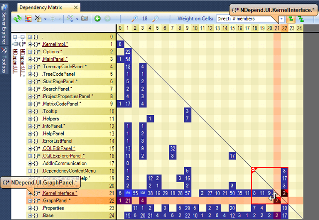The image size is (319, 220).
Task: Open the Server Explorer side tab
Action: (4, 24)
